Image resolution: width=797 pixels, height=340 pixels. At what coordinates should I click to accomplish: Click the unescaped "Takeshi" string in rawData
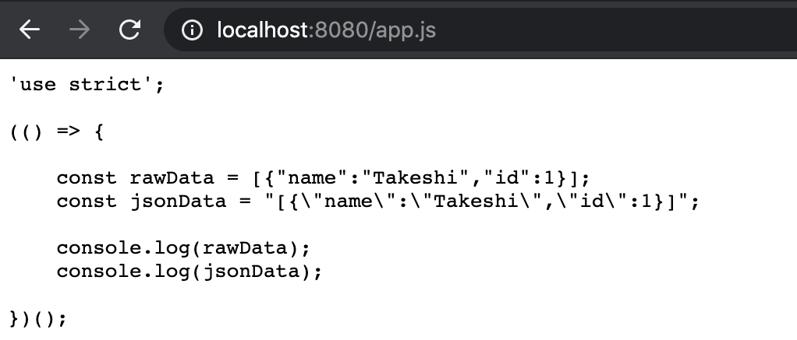(421, 178)
